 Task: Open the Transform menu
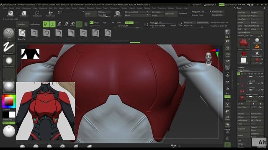click(x=162, y=8)
